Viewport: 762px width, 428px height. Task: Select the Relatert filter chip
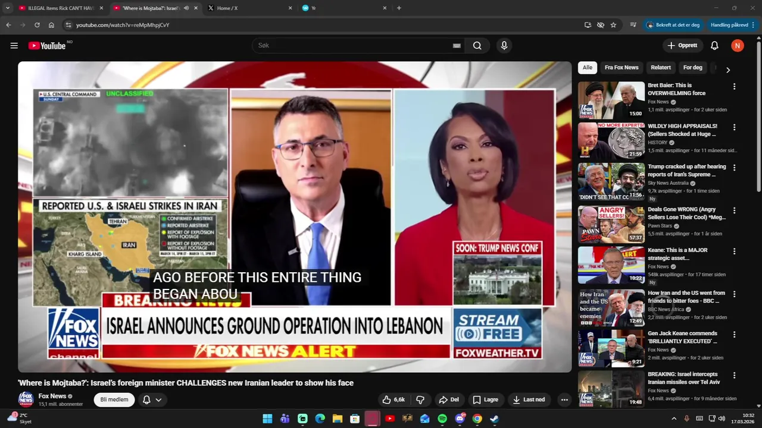point(661,68)
